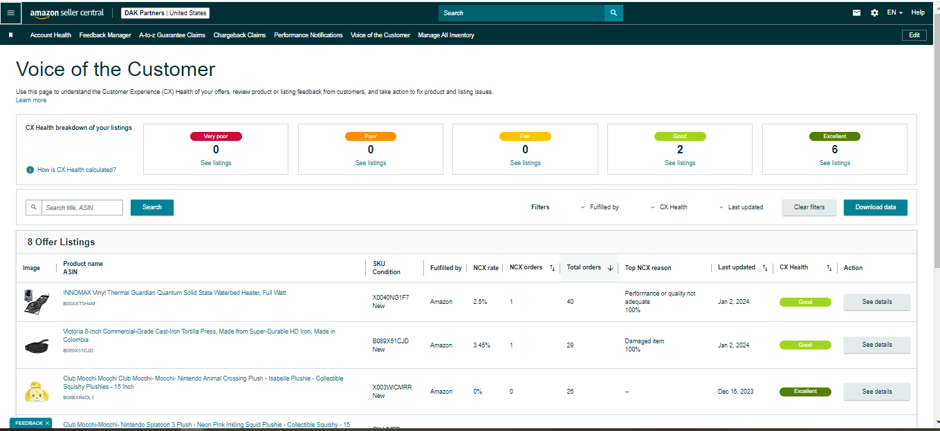See details for Victoria tortilla press
The image size is (940, 431).
877,345
